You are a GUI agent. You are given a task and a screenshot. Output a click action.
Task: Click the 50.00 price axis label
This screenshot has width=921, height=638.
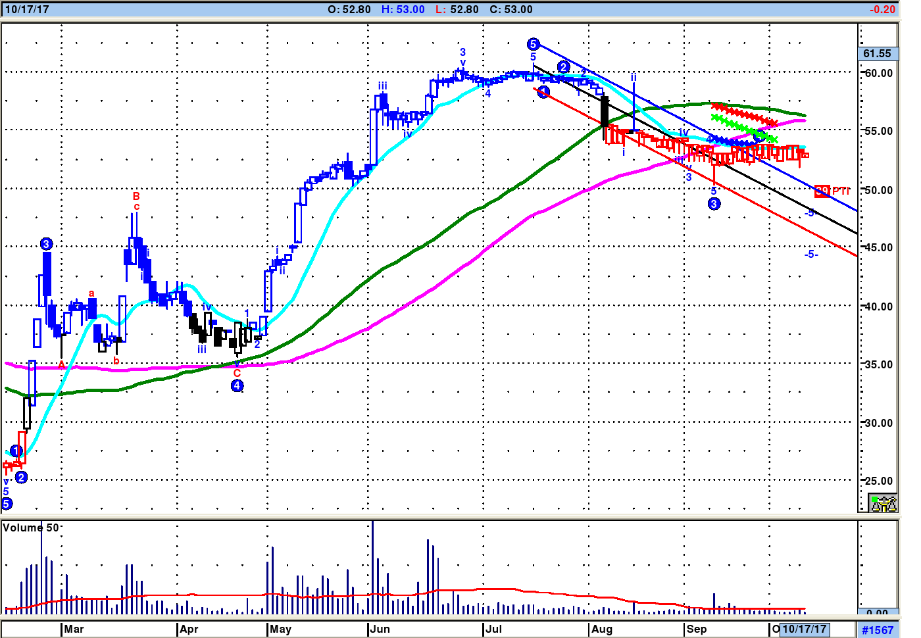(x=879, y=190)
